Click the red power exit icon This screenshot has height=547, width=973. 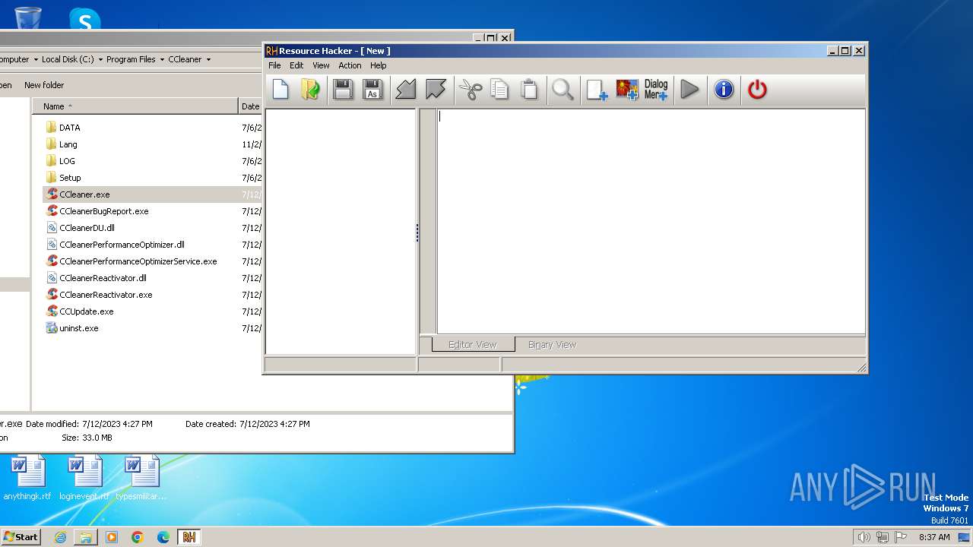click(757, 90)
